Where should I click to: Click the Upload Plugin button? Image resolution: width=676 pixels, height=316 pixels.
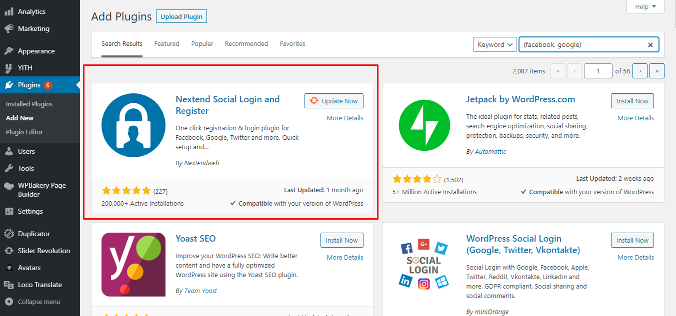click(x=181, y=16)
